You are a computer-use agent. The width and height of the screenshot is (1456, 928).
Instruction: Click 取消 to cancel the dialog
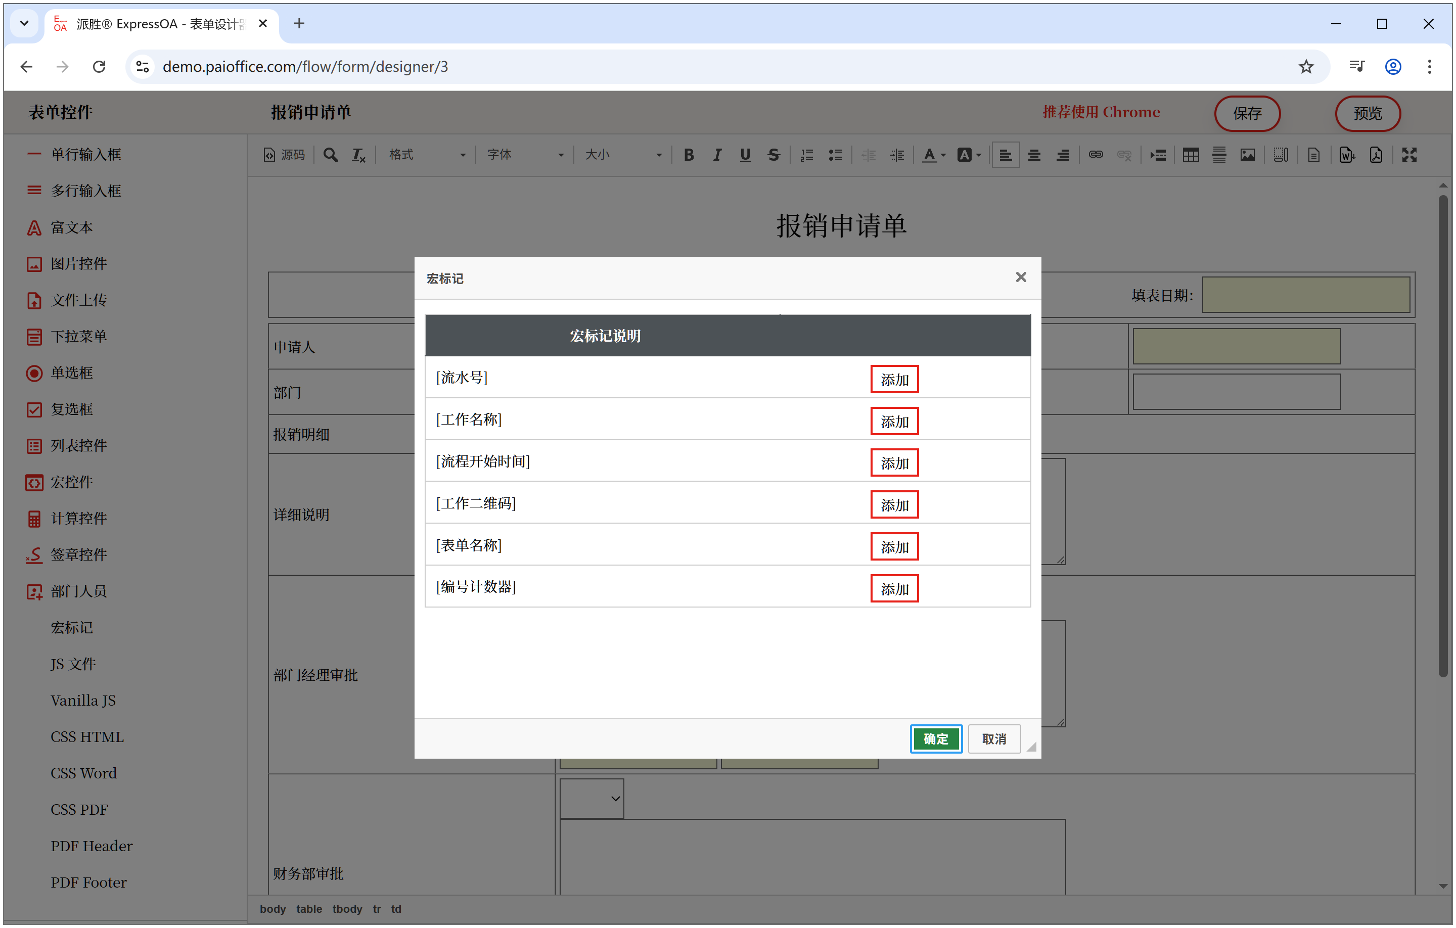[993, 739]
